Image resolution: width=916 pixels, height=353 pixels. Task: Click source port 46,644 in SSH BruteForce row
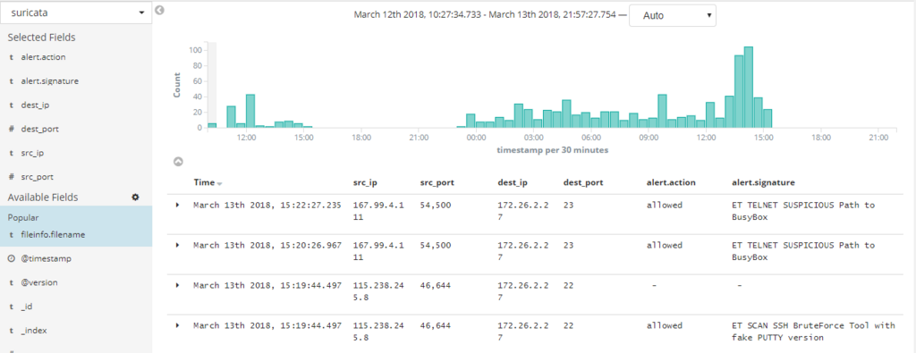436,325
